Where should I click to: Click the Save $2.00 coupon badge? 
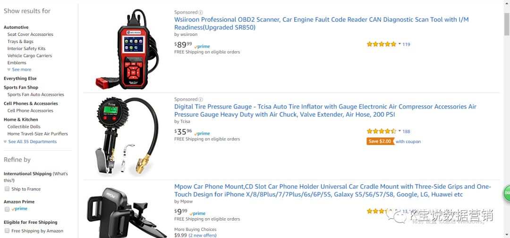pos(380,141)
